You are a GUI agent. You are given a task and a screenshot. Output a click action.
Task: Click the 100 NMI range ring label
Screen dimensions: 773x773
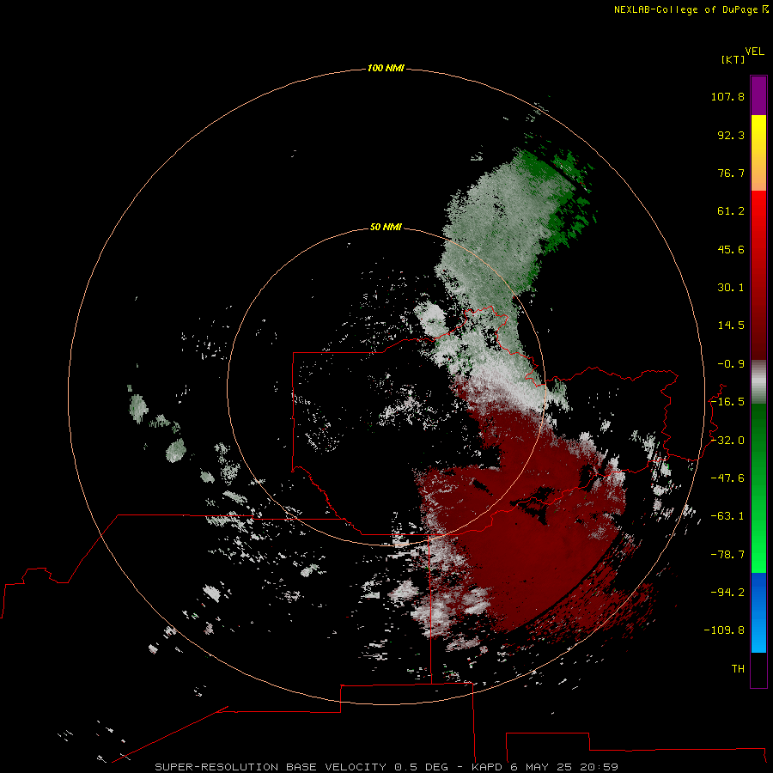[386, 68]
